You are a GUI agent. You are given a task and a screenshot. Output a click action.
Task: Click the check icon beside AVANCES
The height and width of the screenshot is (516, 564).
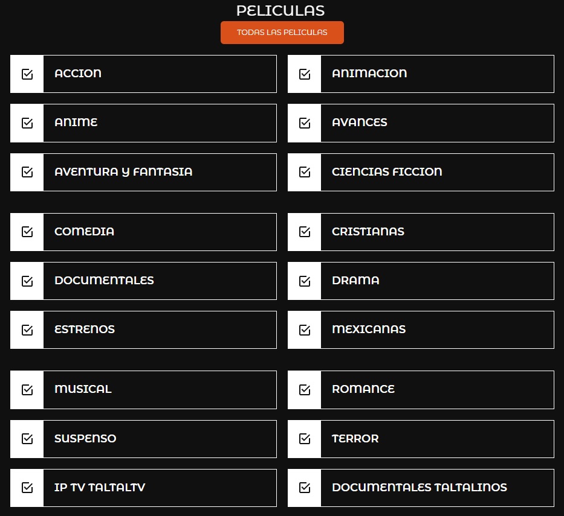click(x=305, y=123)
